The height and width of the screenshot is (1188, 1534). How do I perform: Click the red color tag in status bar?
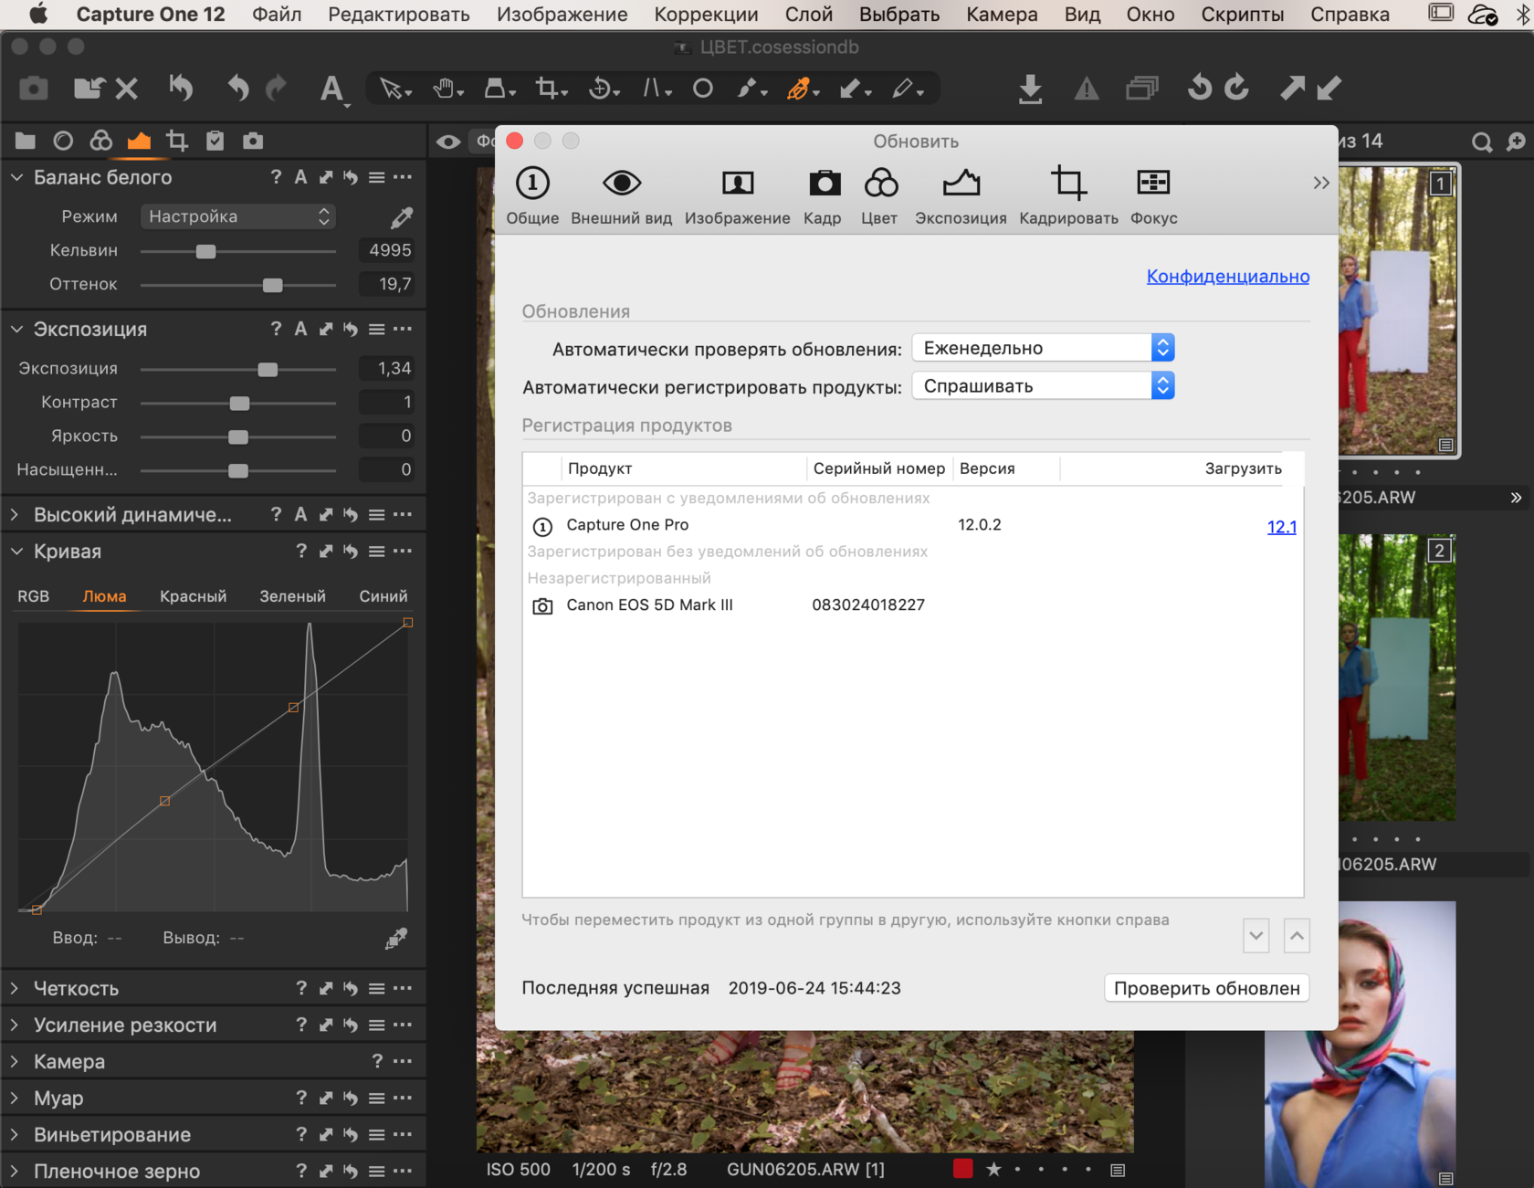tap(962, 1169)
